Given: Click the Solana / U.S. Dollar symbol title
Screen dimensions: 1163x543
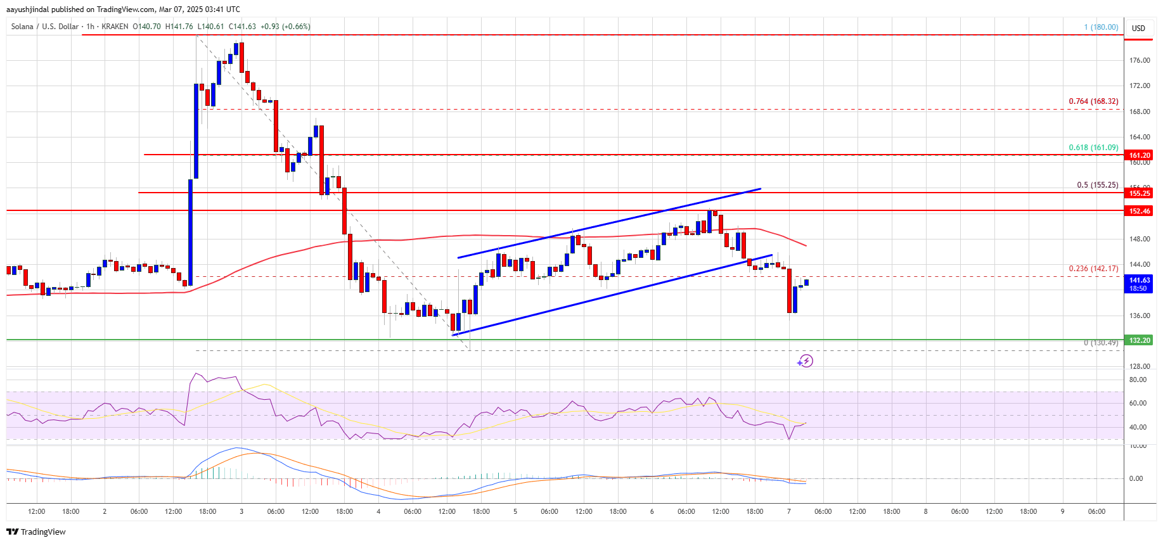Looking at the screenshot, I should coord(45,27).
